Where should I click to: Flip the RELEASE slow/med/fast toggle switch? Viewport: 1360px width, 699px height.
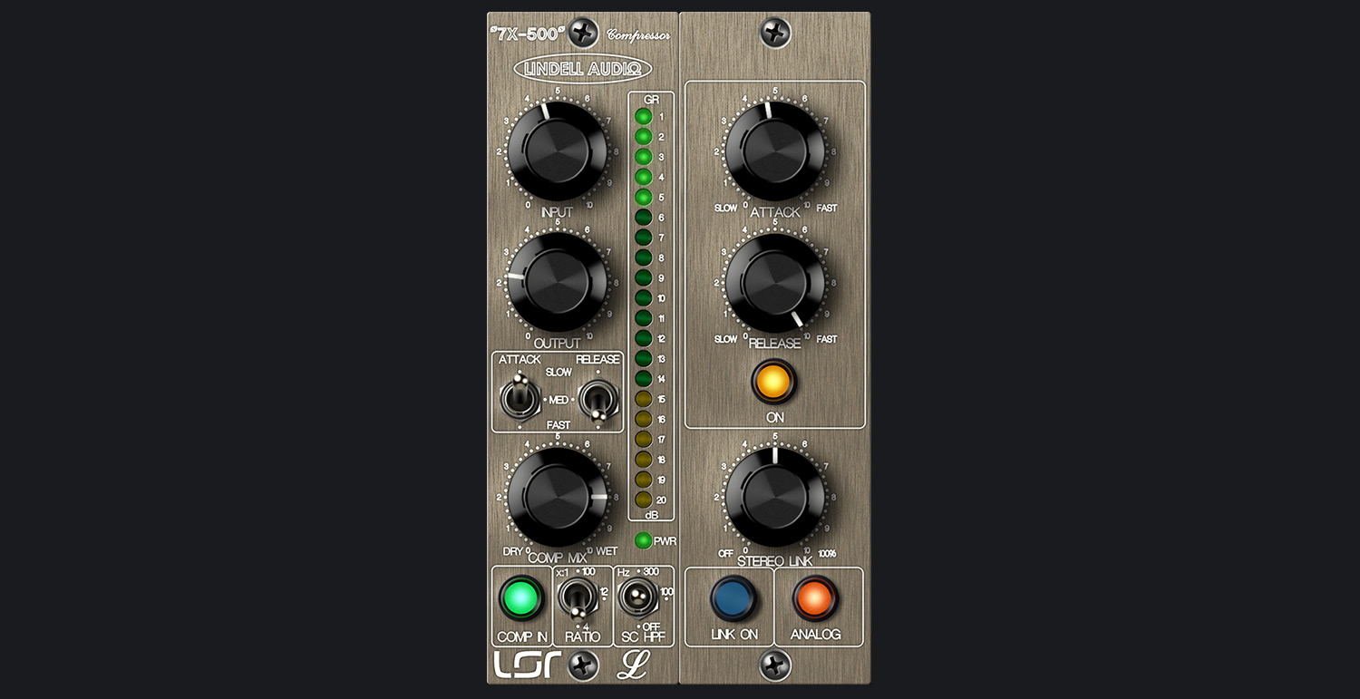coord(598,400)
